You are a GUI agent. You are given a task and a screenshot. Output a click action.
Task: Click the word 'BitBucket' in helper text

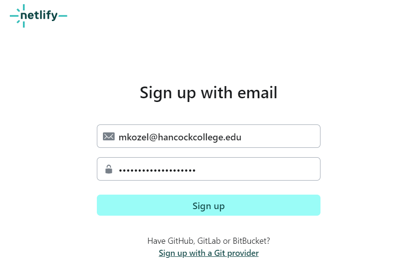pyautogui.click(x=249, y=241)
